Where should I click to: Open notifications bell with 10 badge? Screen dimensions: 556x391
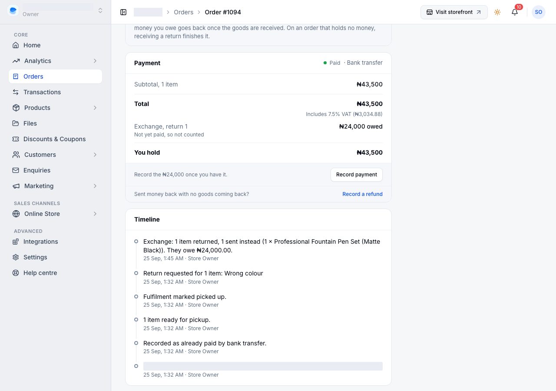[x=515, y=12]
